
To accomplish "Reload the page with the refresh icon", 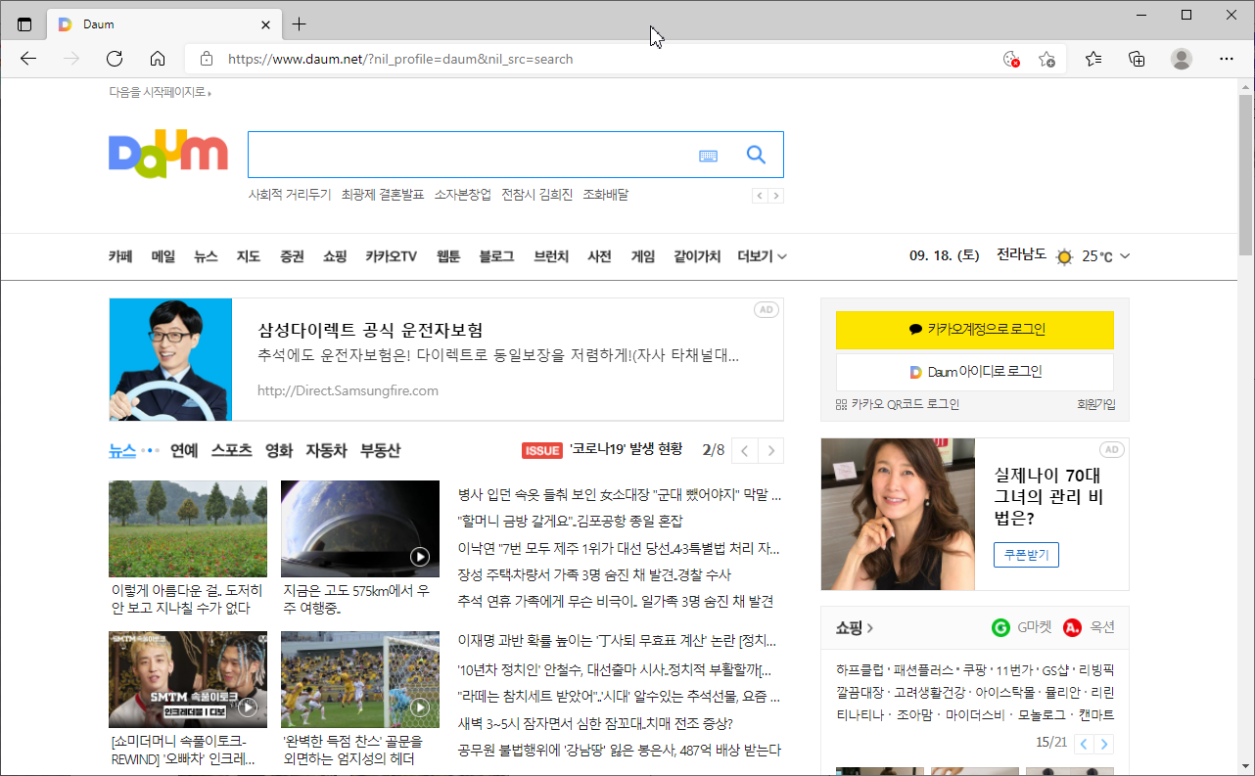I will tap(115, 59).
